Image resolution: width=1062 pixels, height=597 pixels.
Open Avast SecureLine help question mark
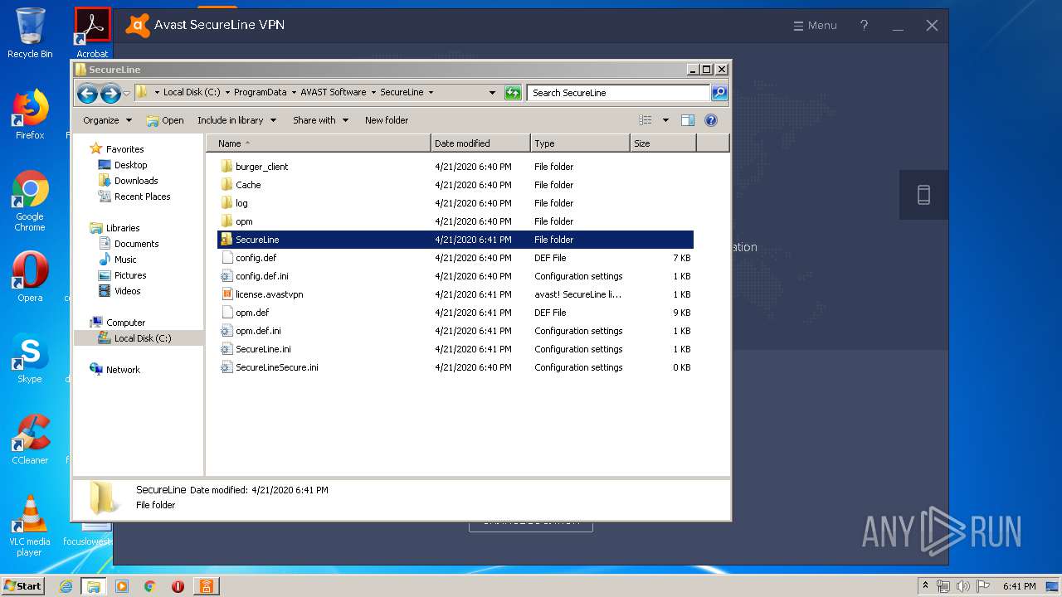(x=864, y=25)
